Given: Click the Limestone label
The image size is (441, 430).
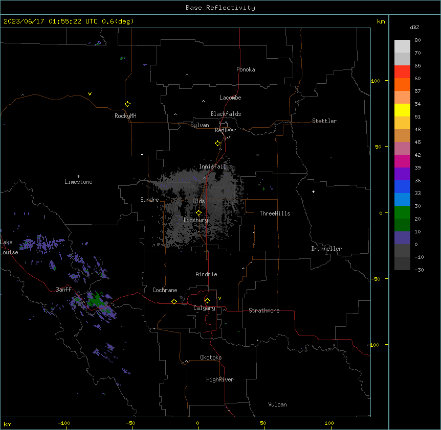Looking at the screenshot, I should tap(78, 182).
